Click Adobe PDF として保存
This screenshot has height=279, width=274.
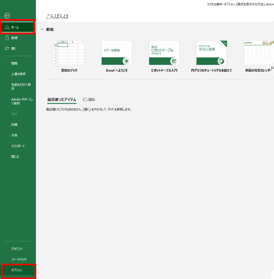click(22, 101)
